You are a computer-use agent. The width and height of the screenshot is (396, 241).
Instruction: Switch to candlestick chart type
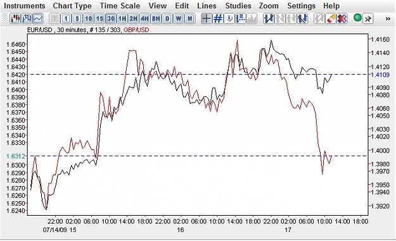coord(15,18)
